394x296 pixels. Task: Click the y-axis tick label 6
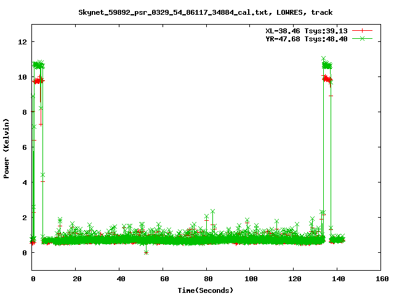pyautogui.click(x=25, y=147)
